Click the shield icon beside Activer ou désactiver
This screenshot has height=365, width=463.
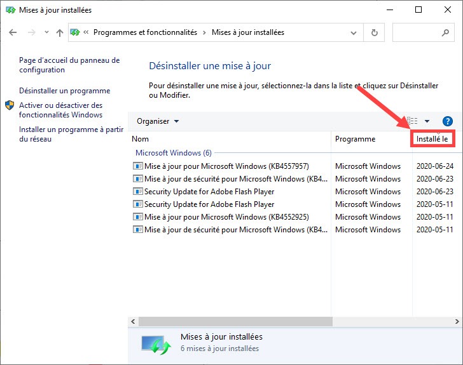coord(10,105)
